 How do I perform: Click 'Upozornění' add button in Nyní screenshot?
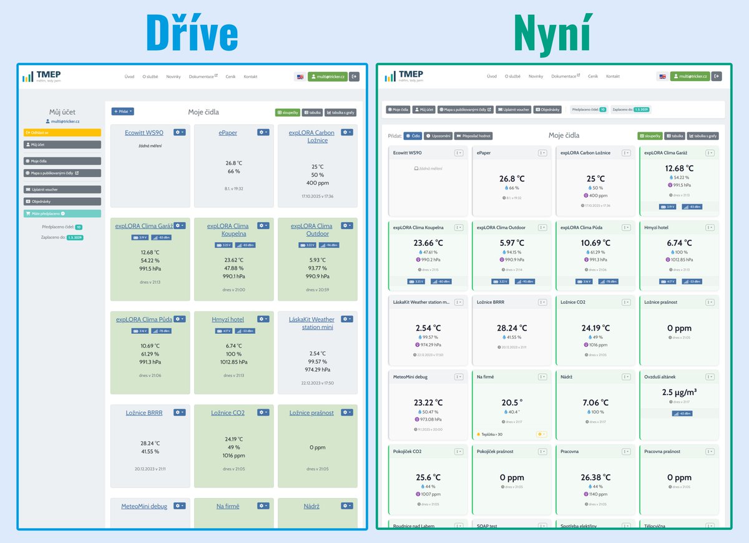click(438, 135)
